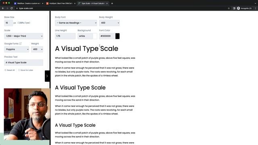This screenshot has height=145, width=258.
Task: Click the Incognito profile icon
Action: [x=238, y=8]
